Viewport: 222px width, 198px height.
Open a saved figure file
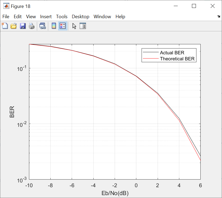13,26
